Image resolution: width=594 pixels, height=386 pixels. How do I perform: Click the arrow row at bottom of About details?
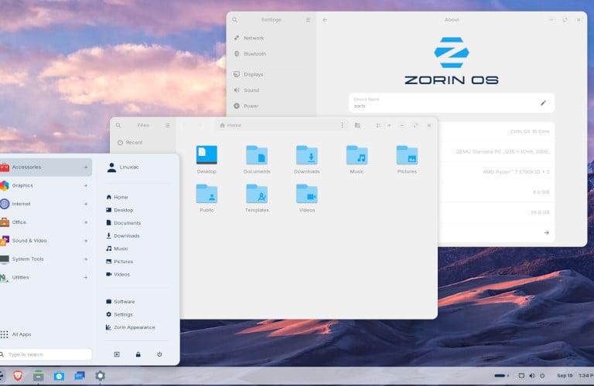pyautogui.click(x=497, y=232)
